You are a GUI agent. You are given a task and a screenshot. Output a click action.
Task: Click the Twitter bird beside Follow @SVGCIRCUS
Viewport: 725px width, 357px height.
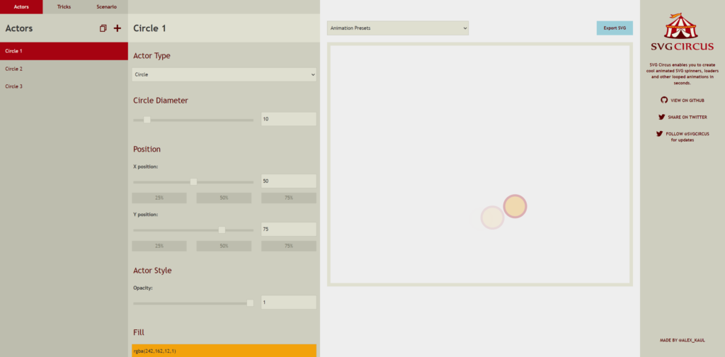pyautogui.click(x=659, y=134)
